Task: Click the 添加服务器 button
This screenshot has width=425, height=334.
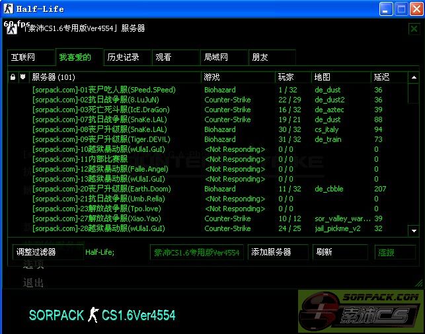Action: [278, 252]
